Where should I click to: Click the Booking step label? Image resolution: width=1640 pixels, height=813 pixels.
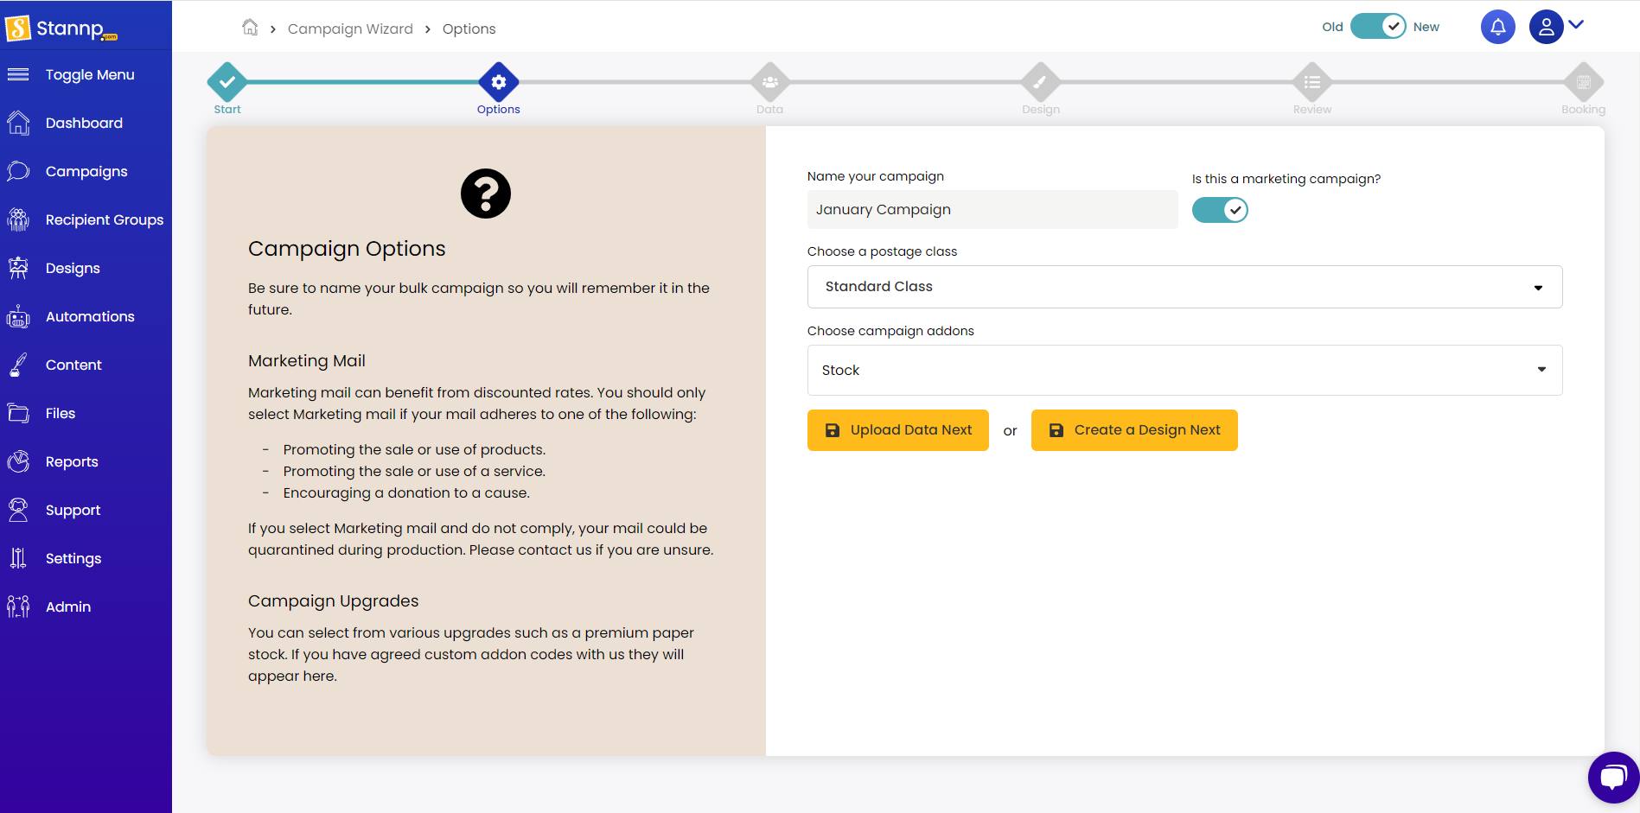click(1584, 110)
